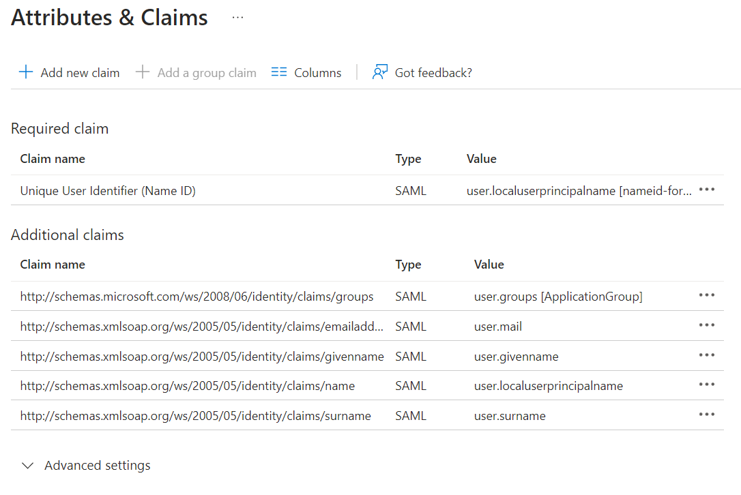This screenshot has width=741, height=495.
Task: Click the Got feedback? text
Action: pyautogui.click(x=433, y=73)
